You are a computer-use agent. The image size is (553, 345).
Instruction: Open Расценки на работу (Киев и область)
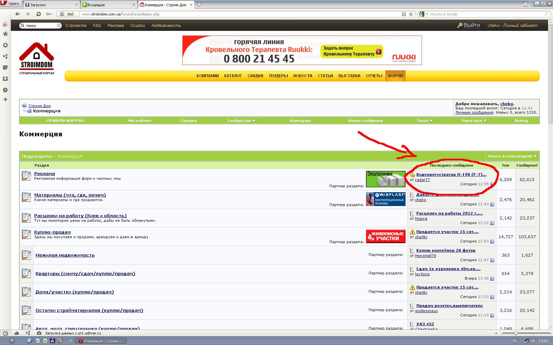(x=80, y=216)
